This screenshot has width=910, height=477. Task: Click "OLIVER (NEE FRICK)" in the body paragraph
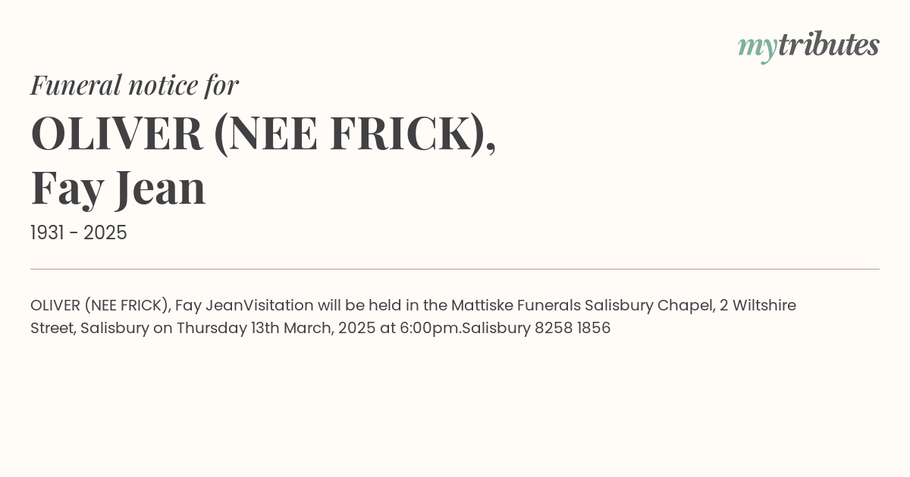coord(100,305)
